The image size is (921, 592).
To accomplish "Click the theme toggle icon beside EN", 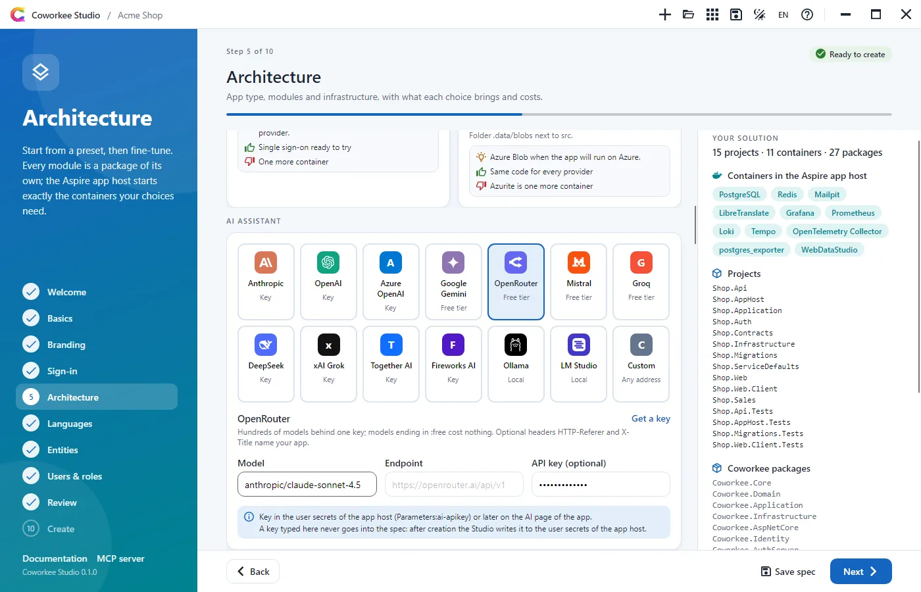I will point(760,14).
